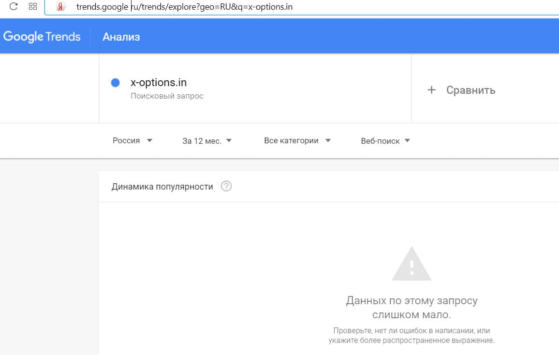
Task: Click the Сравнить text label
Action: coord(471,90)
